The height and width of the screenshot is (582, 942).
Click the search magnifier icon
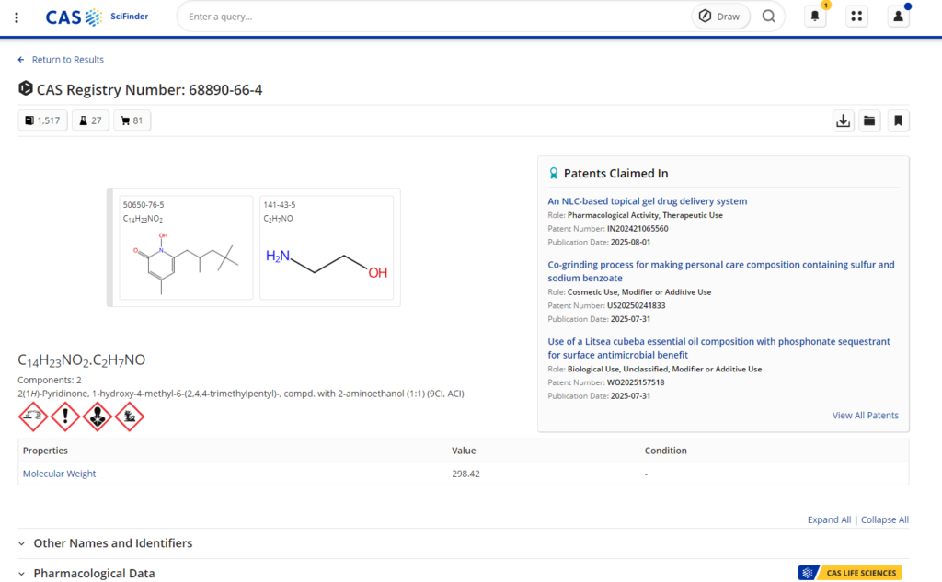(x=768, y=17)
